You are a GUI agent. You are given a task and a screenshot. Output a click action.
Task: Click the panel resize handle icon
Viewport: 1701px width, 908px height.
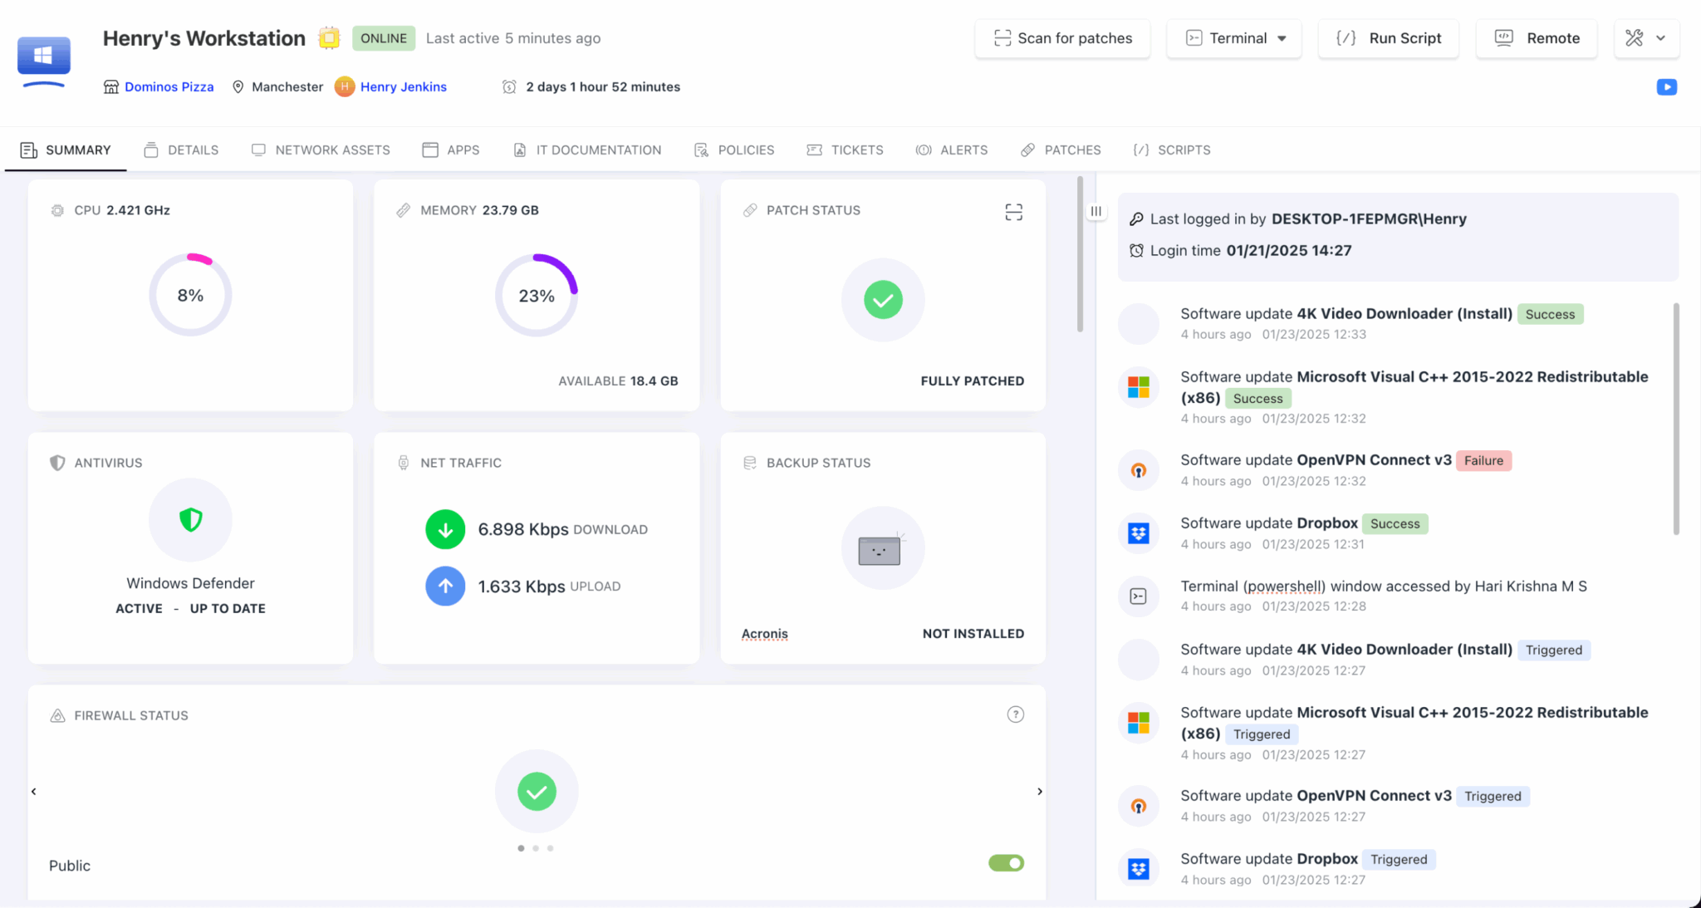tap(1096, 212)
